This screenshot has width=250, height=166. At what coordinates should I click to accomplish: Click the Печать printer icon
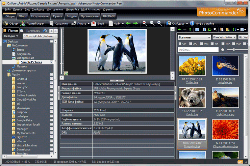tap(74, 23)
